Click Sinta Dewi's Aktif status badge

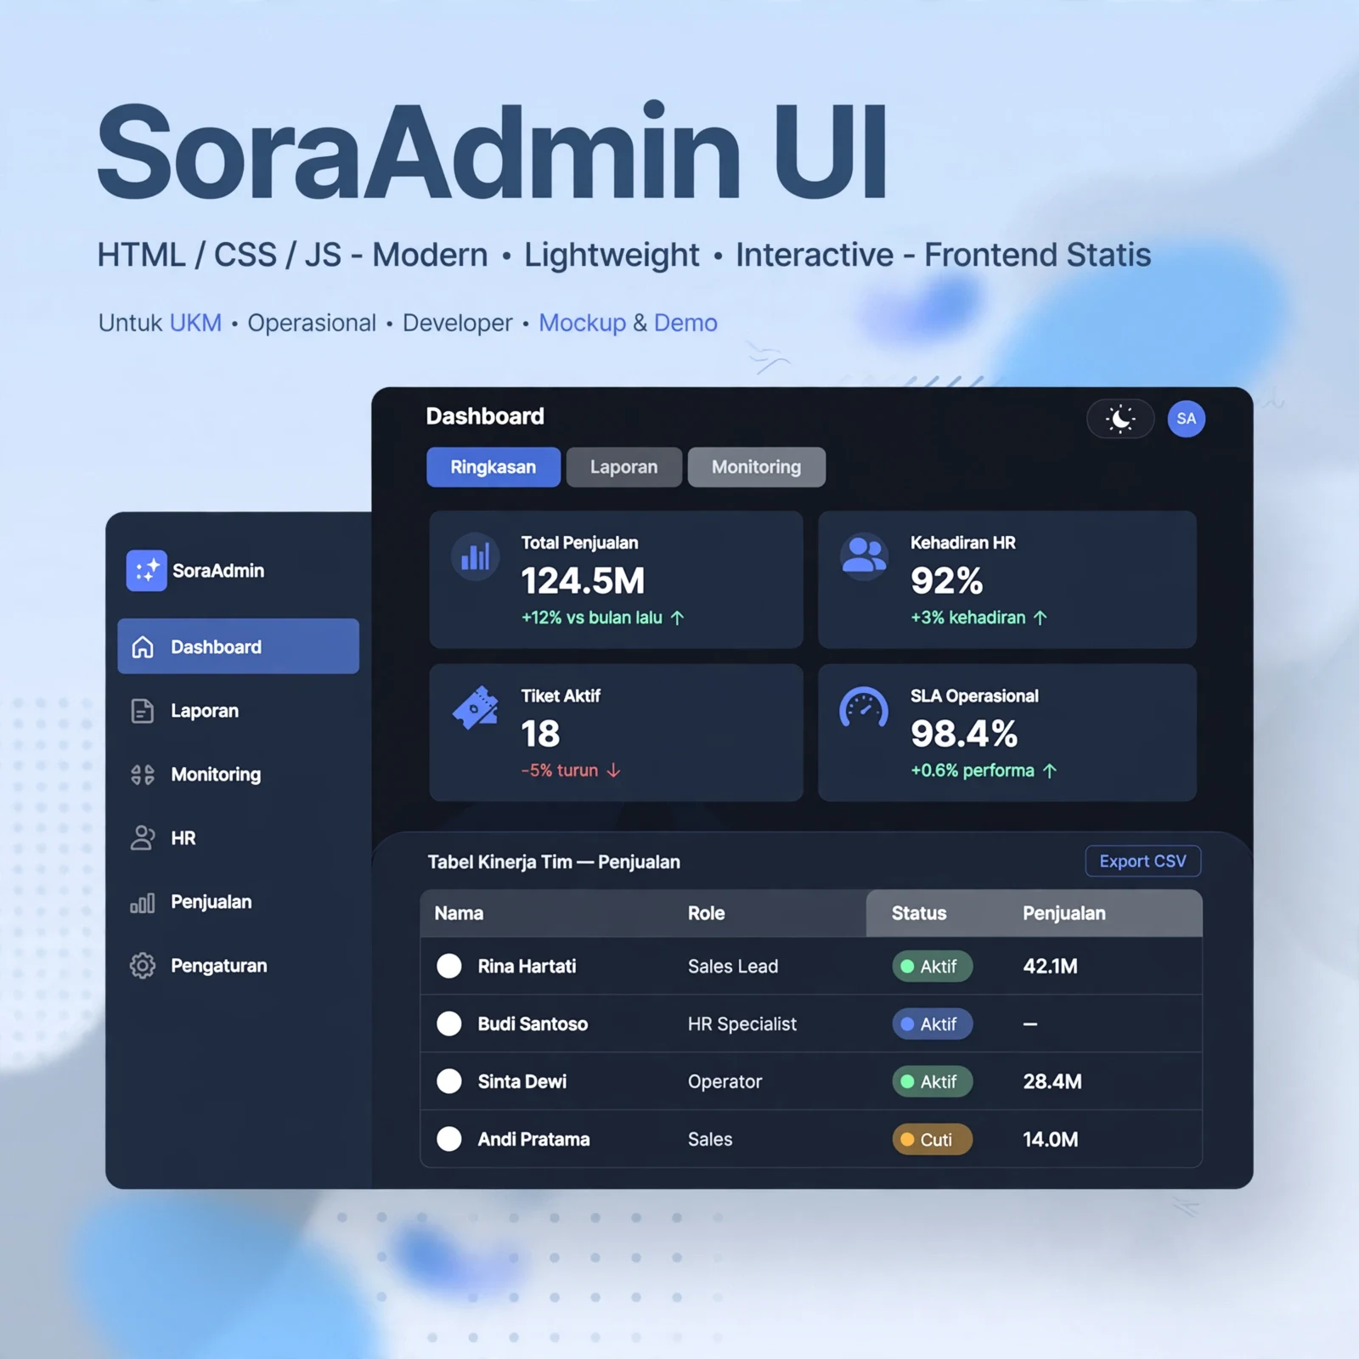(x=932, y=1081)
